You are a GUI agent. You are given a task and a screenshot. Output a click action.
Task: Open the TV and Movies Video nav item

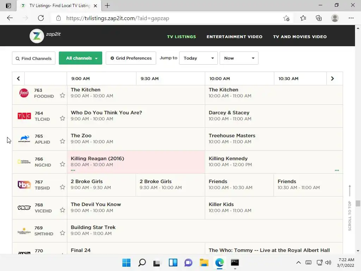point(300,37)
